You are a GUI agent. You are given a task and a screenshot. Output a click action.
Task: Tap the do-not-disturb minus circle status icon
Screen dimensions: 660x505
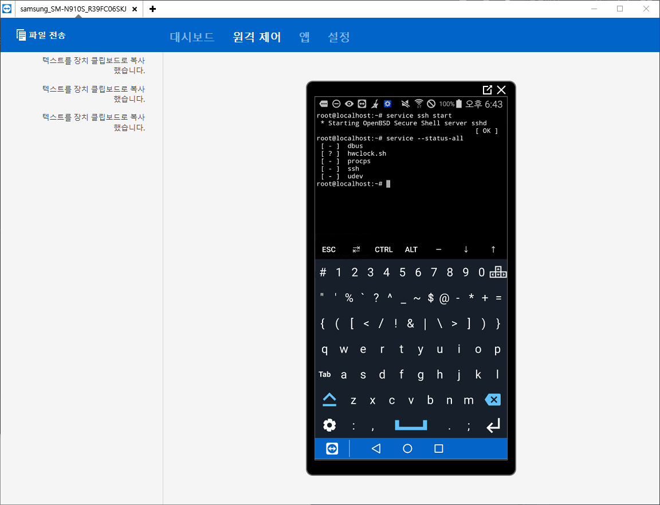pyautogui.click(x=336, y=104)
